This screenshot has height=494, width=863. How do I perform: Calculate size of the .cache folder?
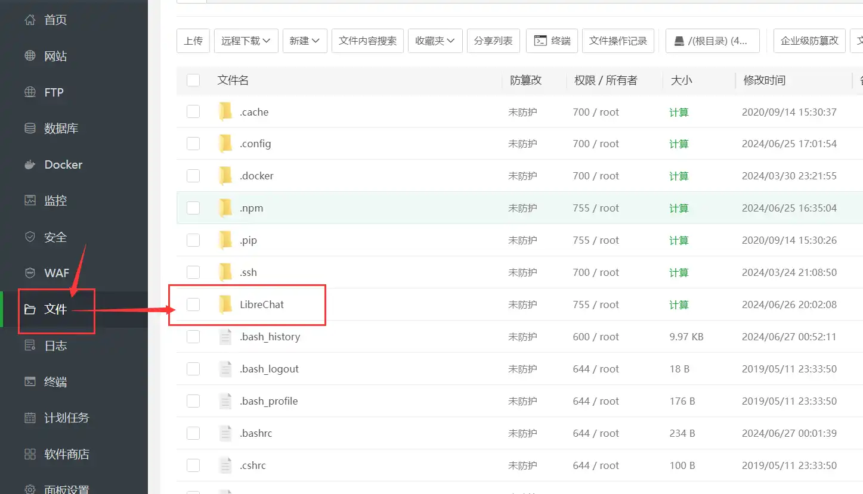tap(679, 112)
